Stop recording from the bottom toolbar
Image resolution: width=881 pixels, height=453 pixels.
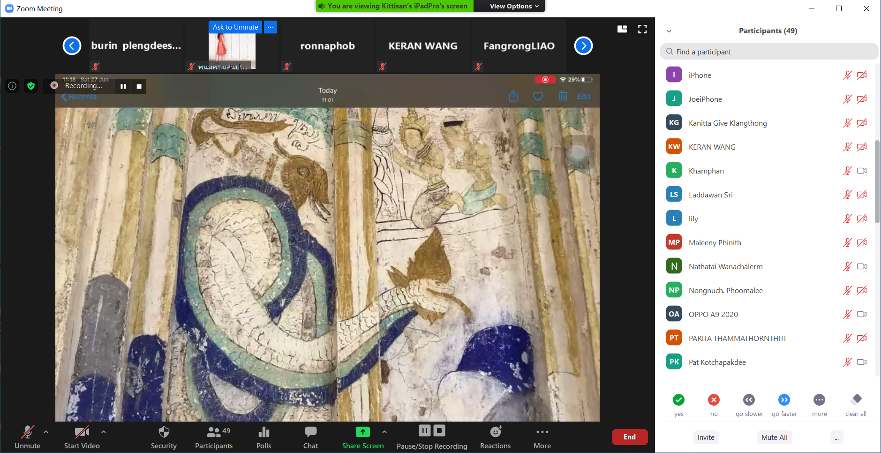click(x=439, y=430)
